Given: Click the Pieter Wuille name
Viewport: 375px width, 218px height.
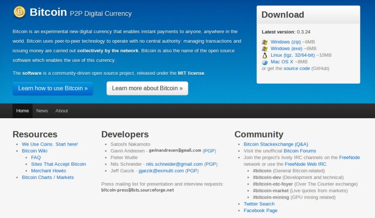Looking at the screenshot, I should [124, 157].
